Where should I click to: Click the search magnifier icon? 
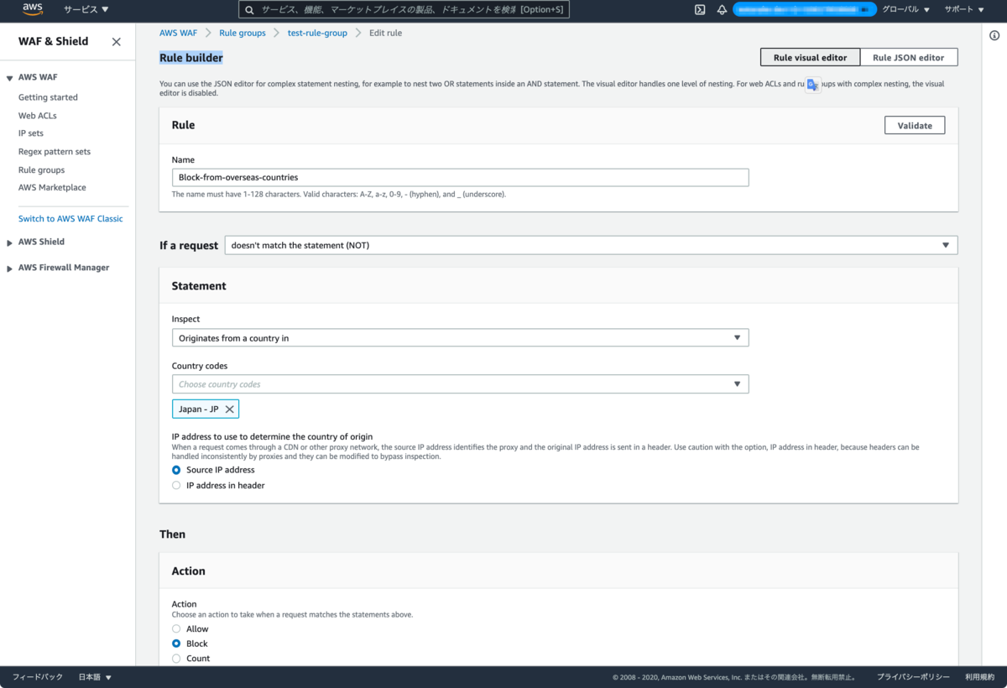pos(249,9)
